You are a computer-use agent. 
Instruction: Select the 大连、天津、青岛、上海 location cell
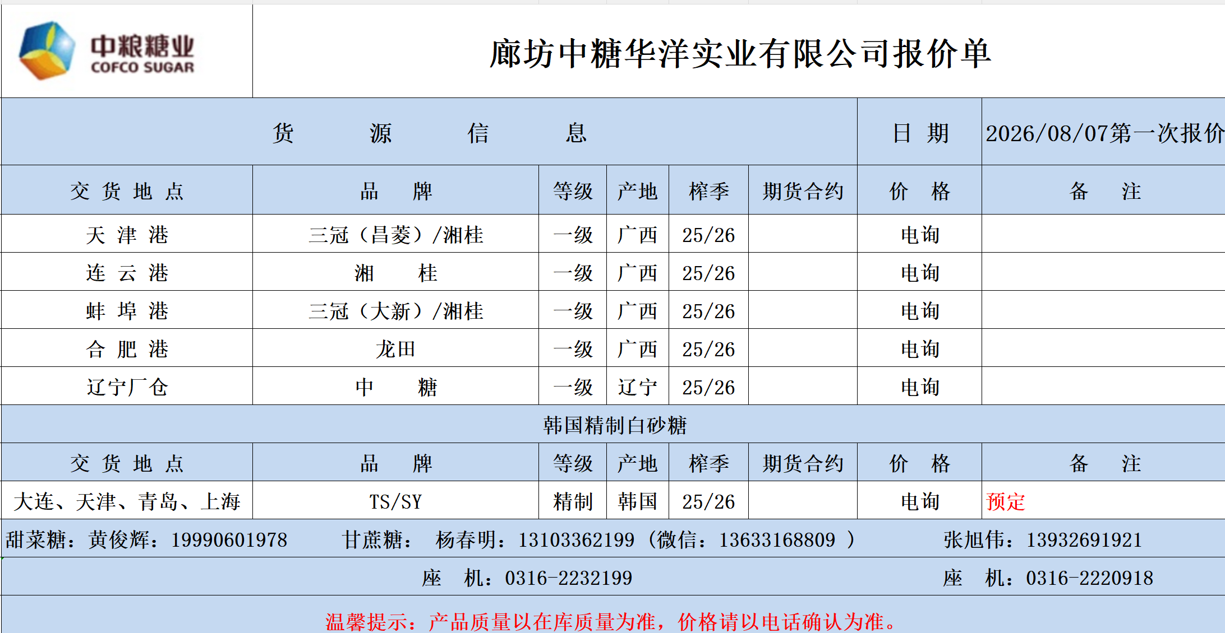pos(127,501)
